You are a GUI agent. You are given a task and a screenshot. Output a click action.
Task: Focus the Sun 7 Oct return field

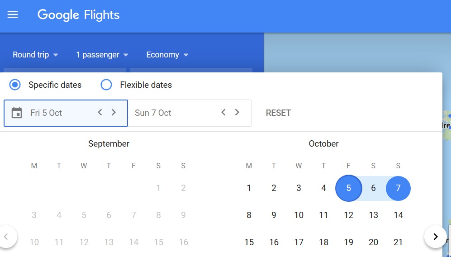[174, 113]
